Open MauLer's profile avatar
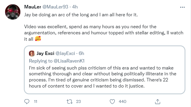The height and width of the screenshot is (107, 191). (13, 12)
